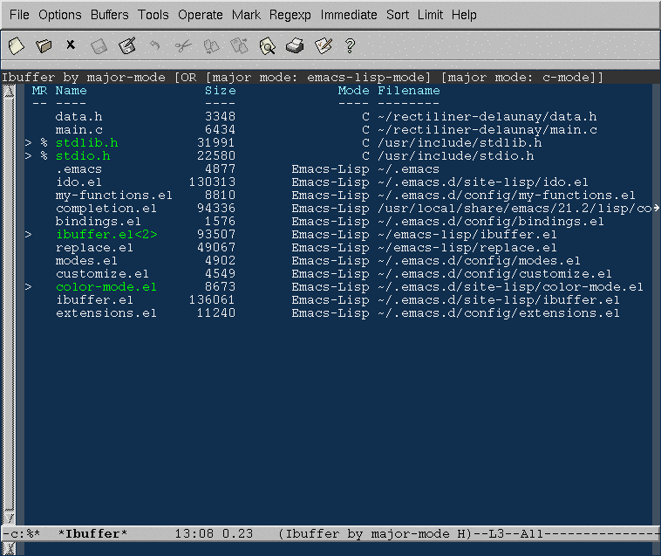Click the main.c buffer name

point(78,129)
